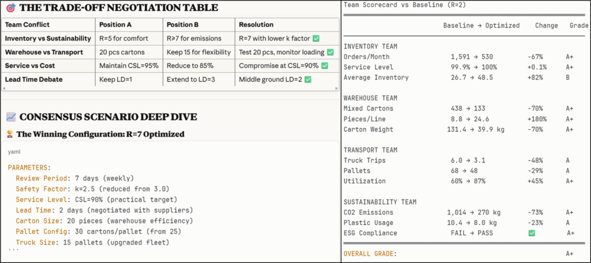591x263 pixels.
Task: Click the Safety Factor line in yaml block
Action: (92, 189)
